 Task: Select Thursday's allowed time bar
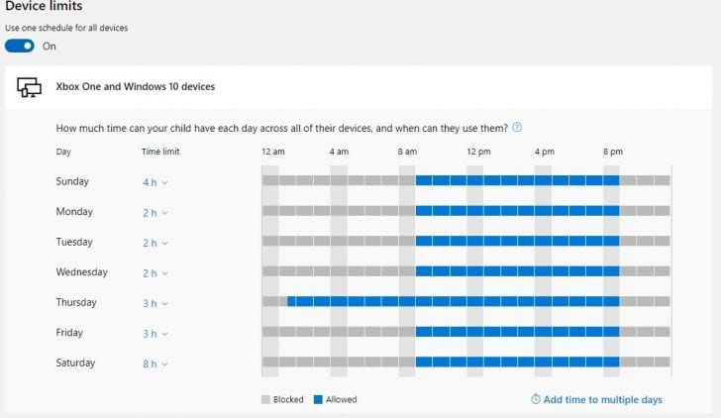coord(454,302)
